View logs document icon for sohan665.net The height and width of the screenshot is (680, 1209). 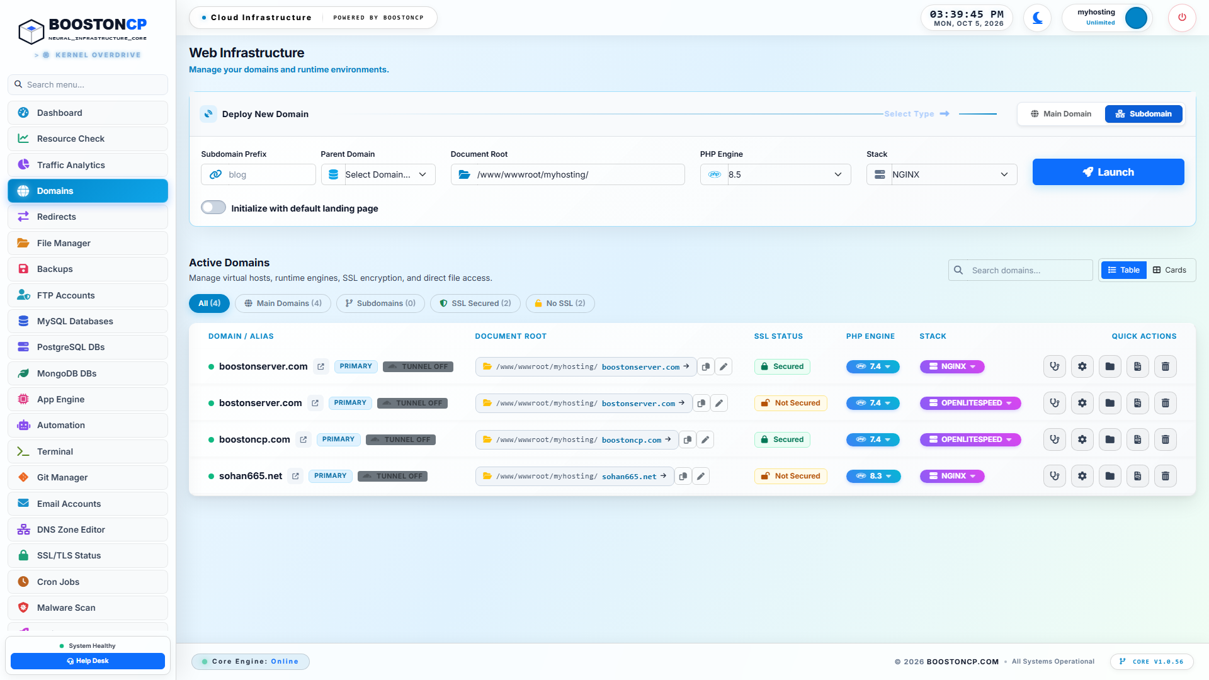(x=1138, y=476)
